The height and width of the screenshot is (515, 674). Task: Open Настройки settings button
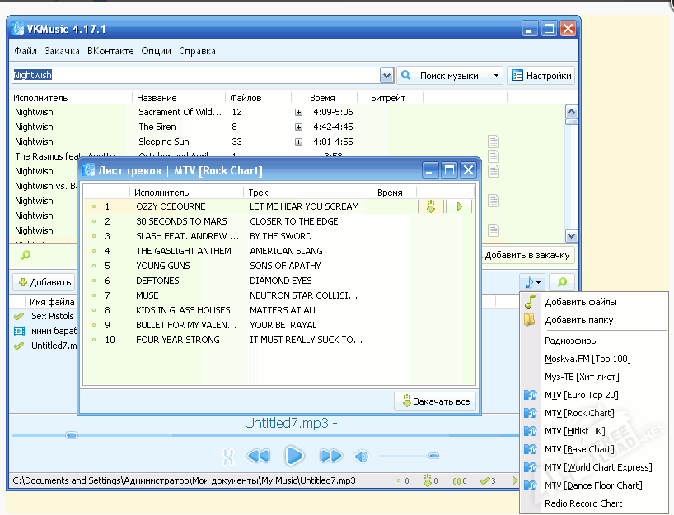pyautogui.click(x=541, y=76)
